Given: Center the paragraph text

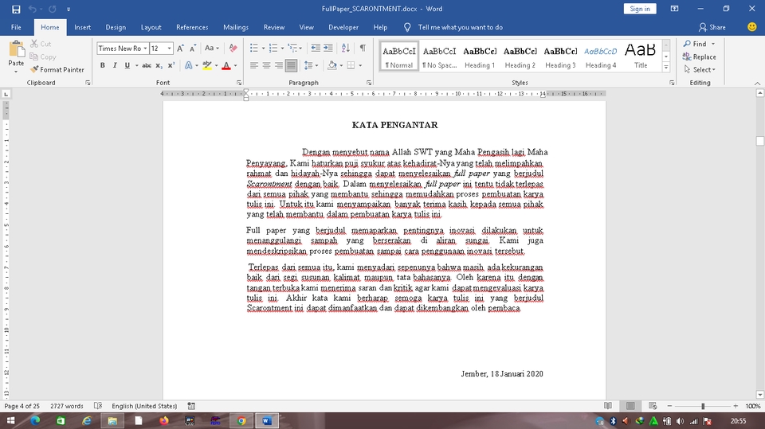Looking at the screenshot, I should 266,65.
